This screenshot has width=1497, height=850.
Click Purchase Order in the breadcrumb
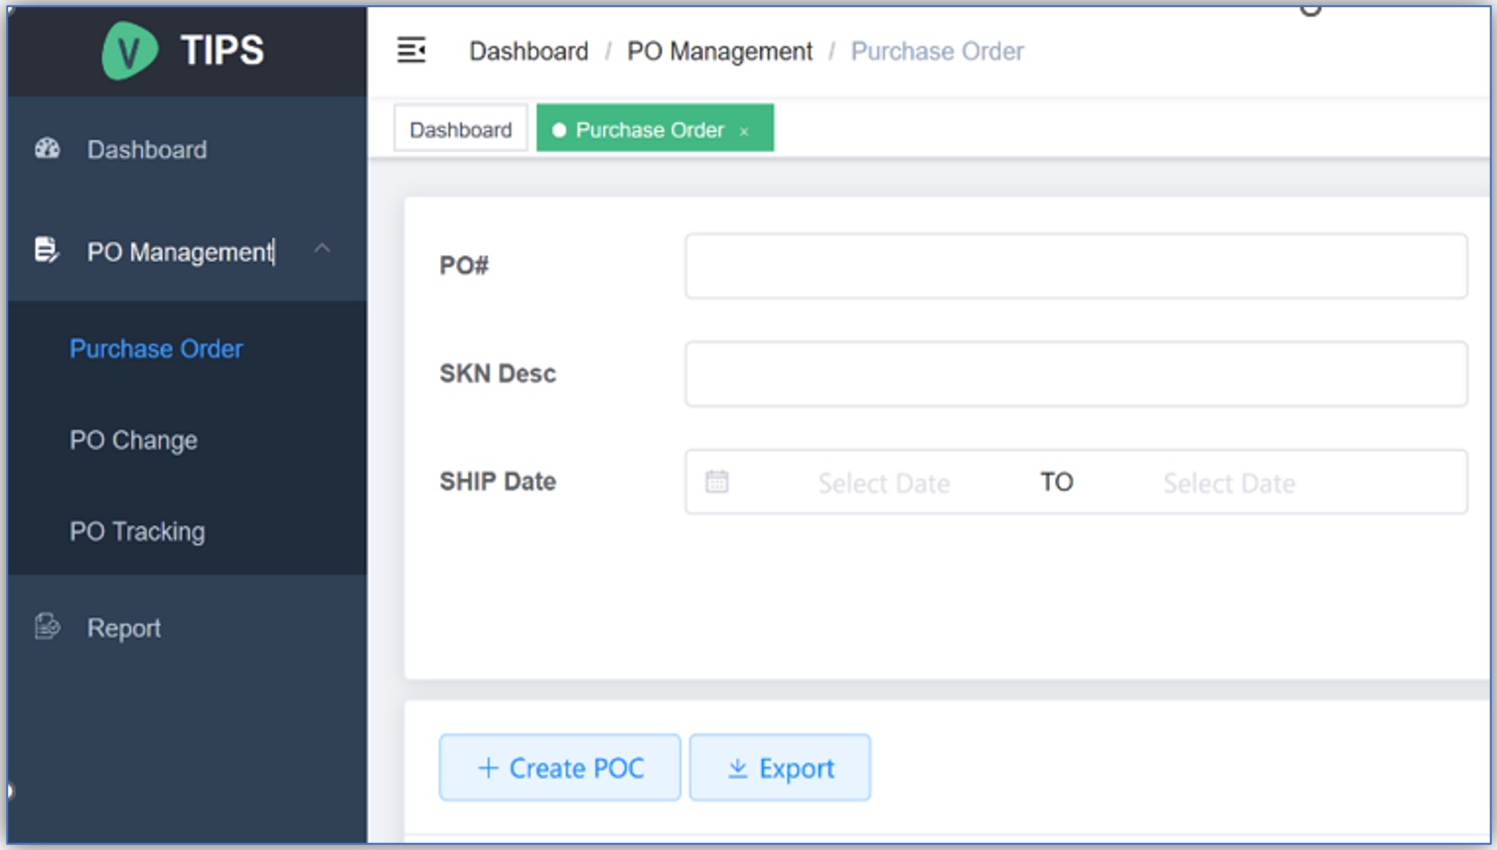tap(937, 52)
